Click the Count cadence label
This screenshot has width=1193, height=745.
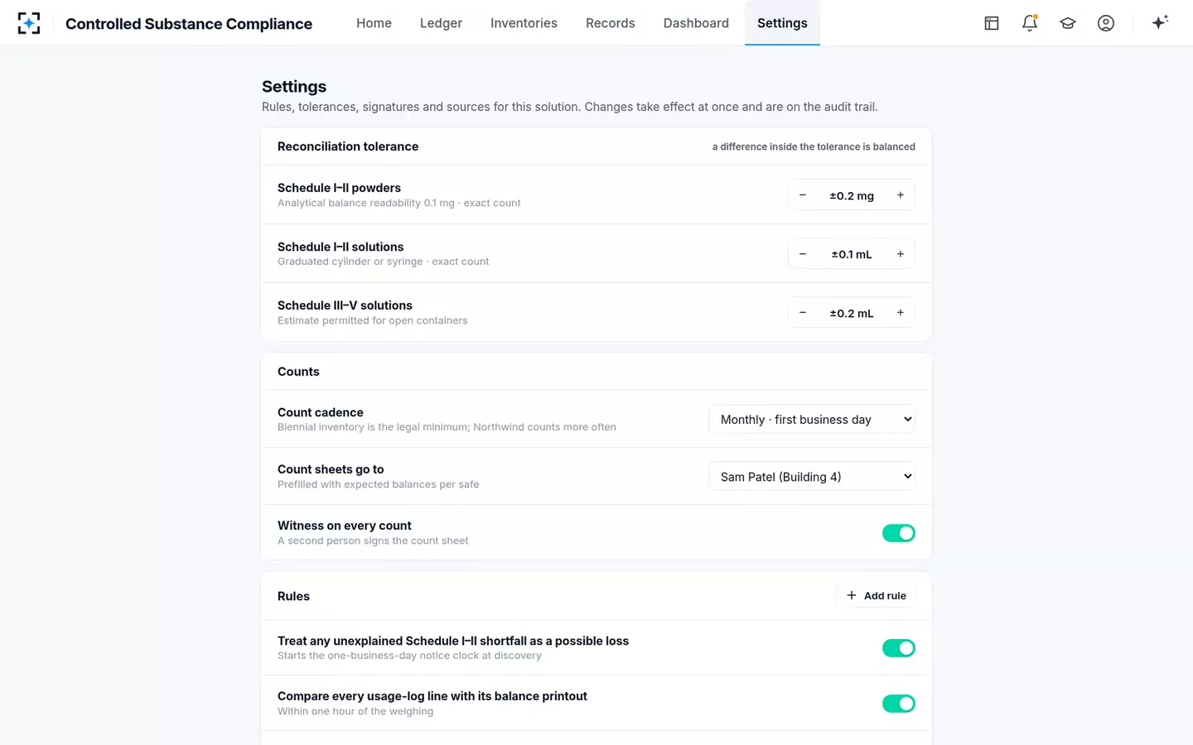tap(321, 412)
